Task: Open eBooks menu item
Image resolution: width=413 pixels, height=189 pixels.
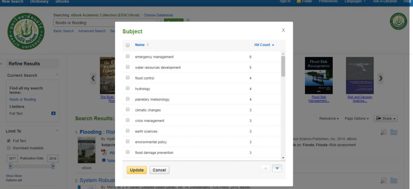Action: tap(62, 2)
